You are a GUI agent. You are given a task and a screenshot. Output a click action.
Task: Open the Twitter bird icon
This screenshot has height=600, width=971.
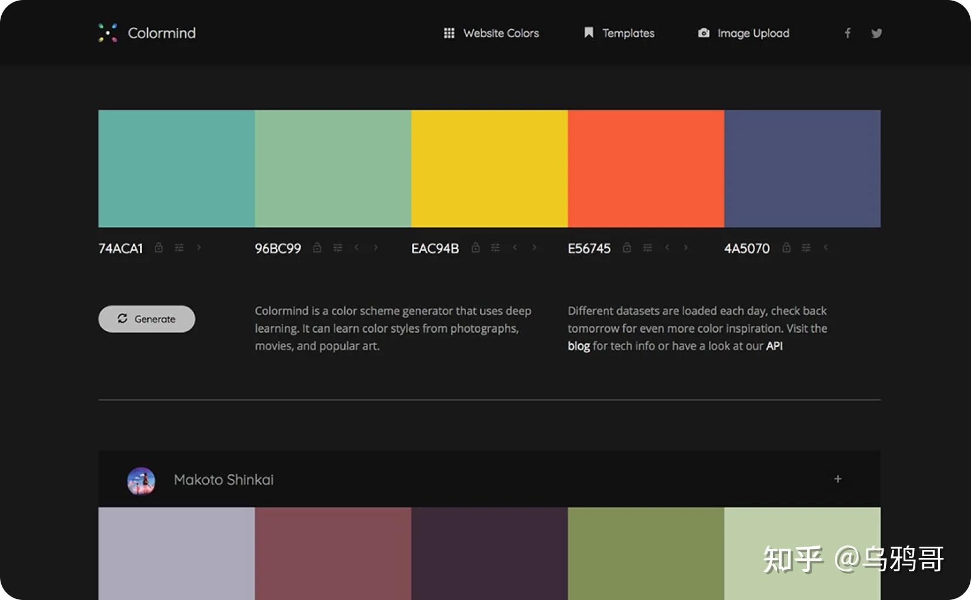tap(877, 33)
